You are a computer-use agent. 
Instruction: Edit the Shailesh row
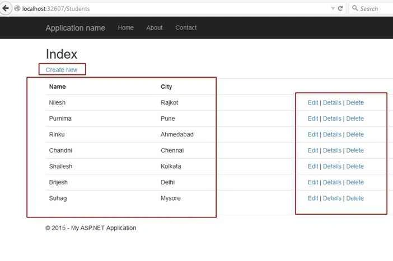coord(313,167)
